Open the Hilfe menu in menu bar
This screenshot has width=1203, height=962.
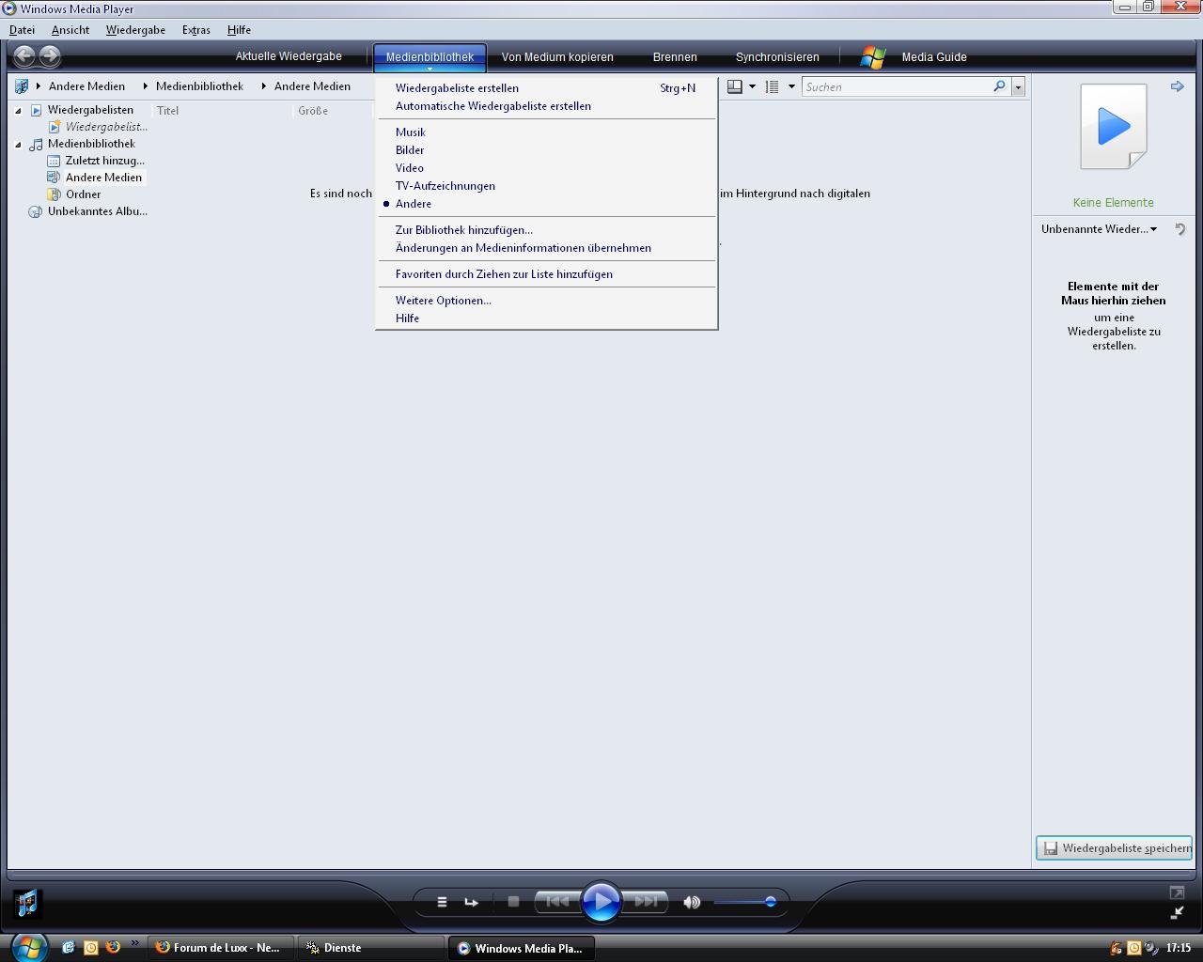pos(239,30)
